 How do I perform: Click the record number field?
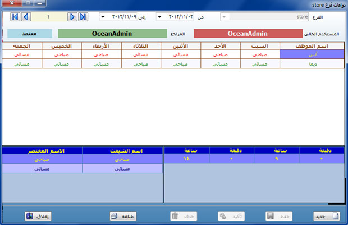coord(49,17)
